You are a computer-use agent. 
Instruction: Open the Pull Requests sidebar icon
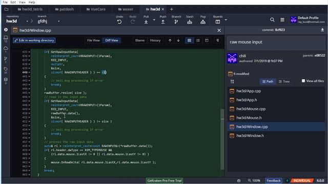tap(6, 58)
